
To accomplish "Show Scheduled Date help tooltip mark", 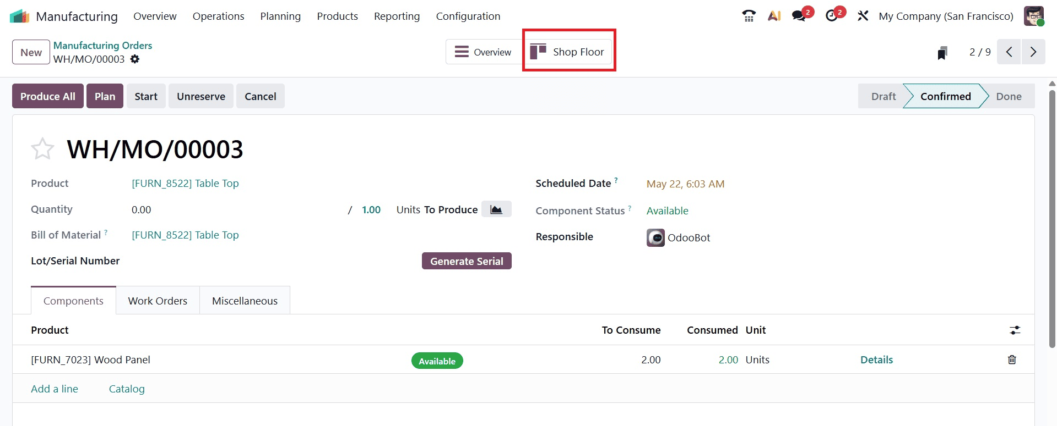I will tap(616, 180).
